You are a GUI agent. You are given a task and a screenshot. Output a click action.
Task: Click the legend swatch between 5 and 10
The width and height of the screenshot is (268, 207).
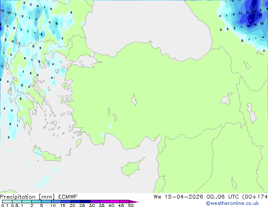(46, 202)
